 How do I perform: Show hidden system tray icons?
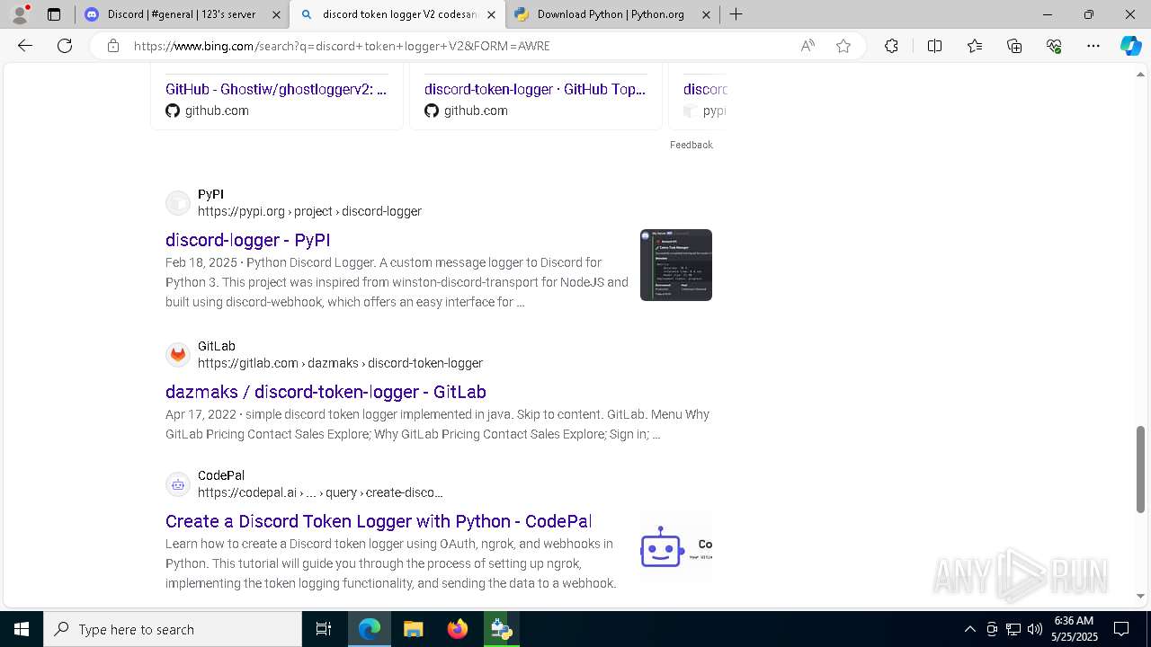969,629
